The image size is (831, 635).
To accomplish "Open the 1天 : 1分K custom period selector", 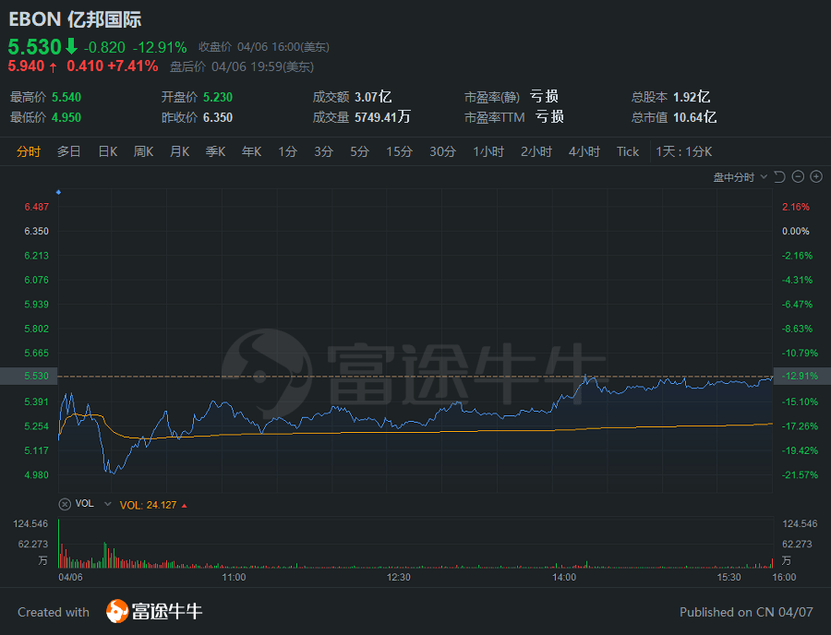I will point(684,151).
